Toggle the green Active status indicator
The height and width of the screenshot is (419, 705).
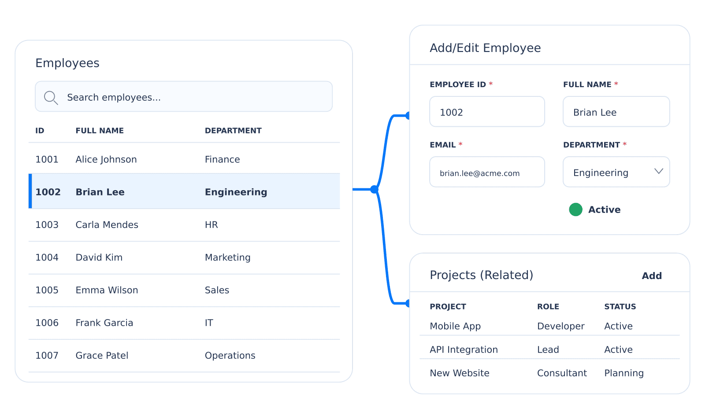[575, 209]
